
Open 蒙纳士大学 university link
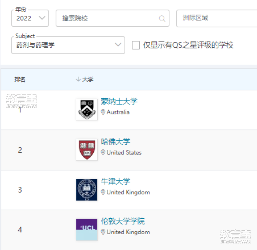(x=119, y=101)
